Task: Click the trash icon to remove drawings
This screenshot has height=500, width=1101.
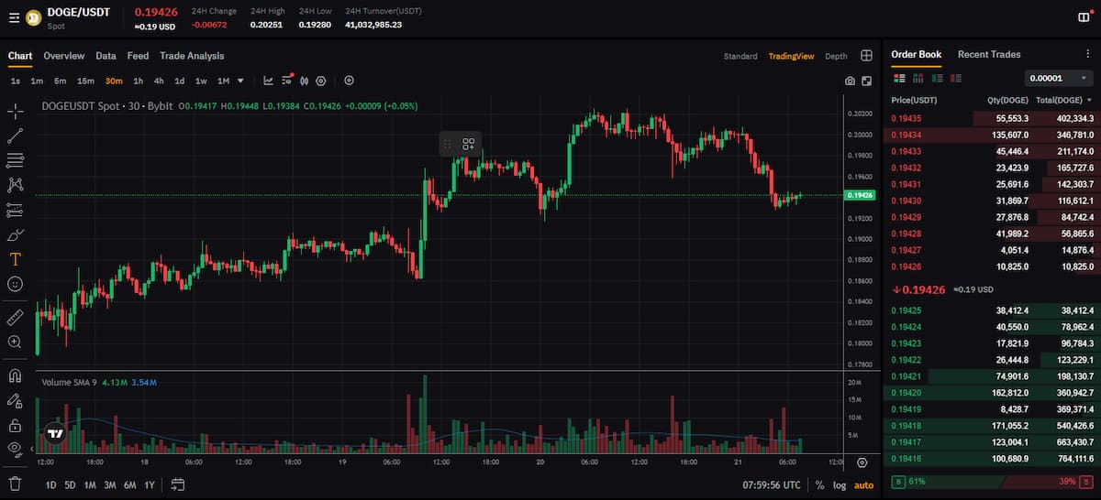Action: pyautogui.click(x=15, y=484)
